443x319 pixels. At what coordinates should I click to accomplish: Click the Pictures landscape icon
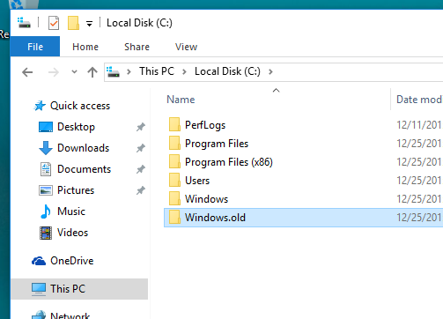click(x=46, y=190)
